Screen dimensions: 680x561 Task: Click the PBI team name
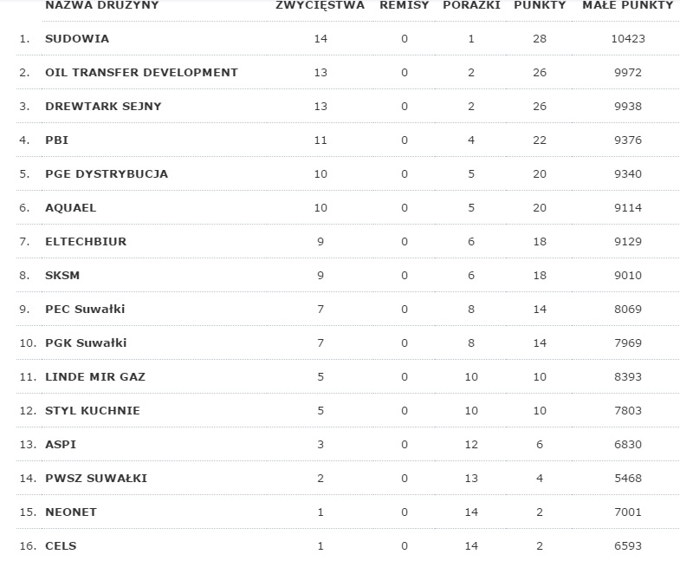click(57, 140)
